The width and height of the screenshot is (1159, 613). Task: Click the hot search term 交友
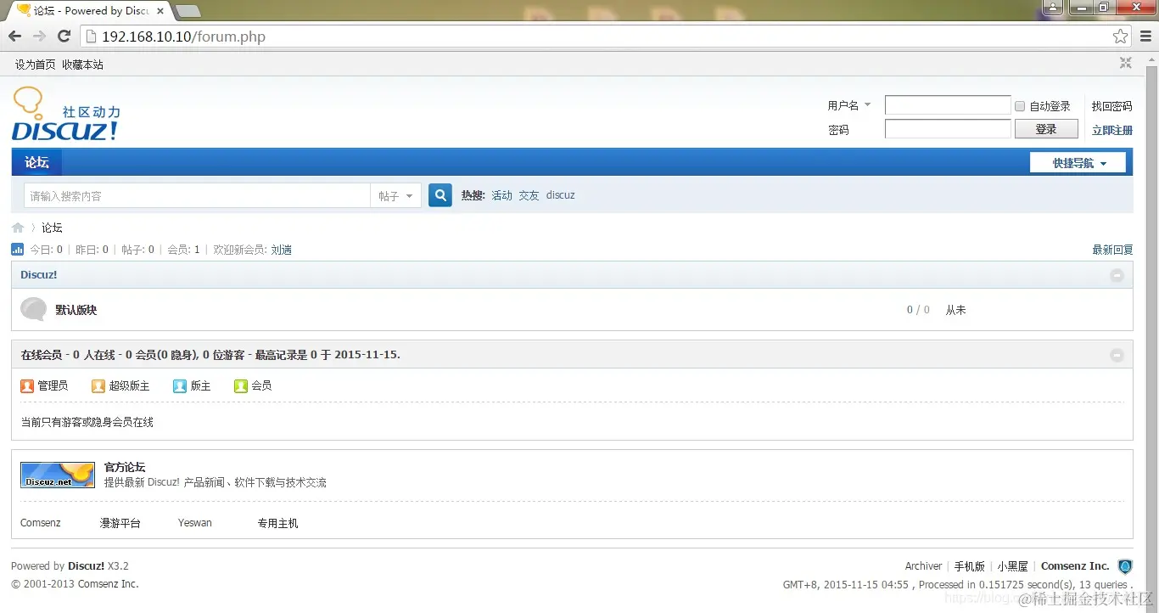(x=529, y=195)
